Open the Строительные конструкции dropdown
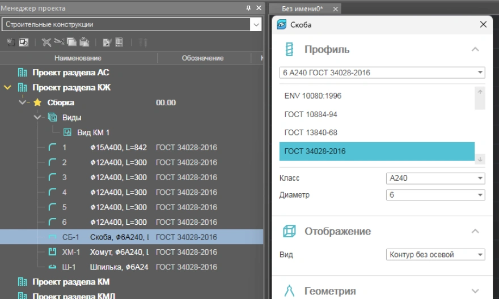This screenshot has width=499, height=299. pos(256,24)
